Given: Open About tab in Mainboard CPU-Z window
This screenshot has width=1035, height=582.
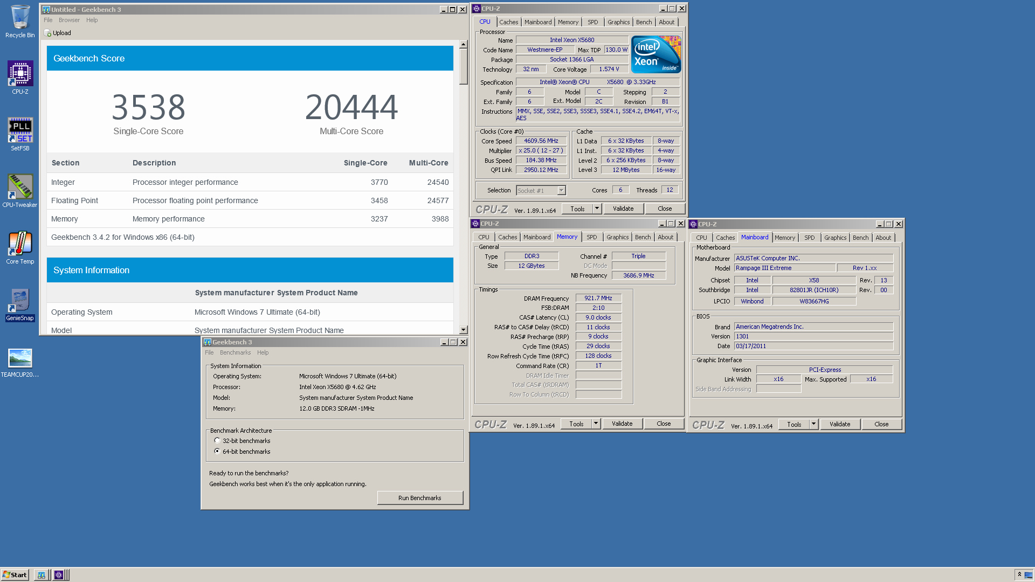Looking at the screenshot, I should (x=883, y=238).
